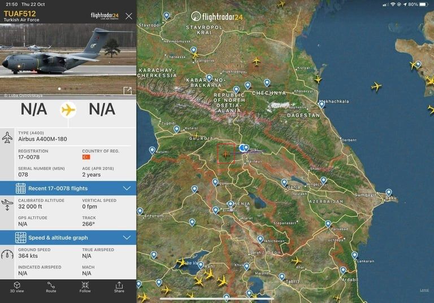The height and width of the screenshot is (303, 434).
Task: Click the chevron beside Recent 17-0078 flights
Action: 127,188
